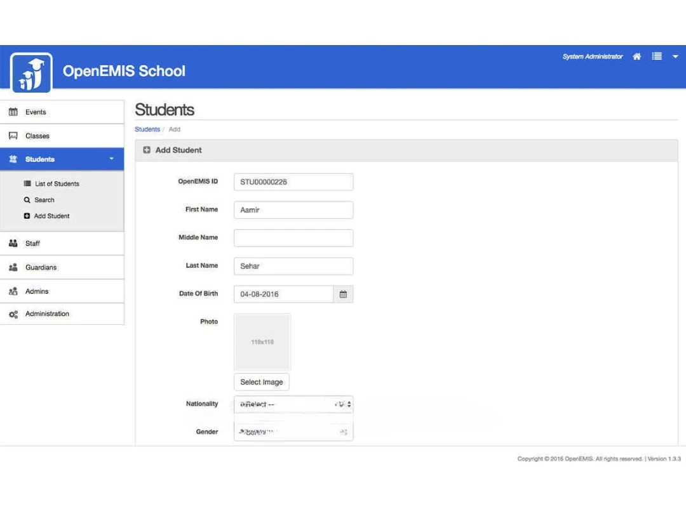686x514 pixels.
Task: Click the Students sidebar icon
Action: click(x=13, y=159)
